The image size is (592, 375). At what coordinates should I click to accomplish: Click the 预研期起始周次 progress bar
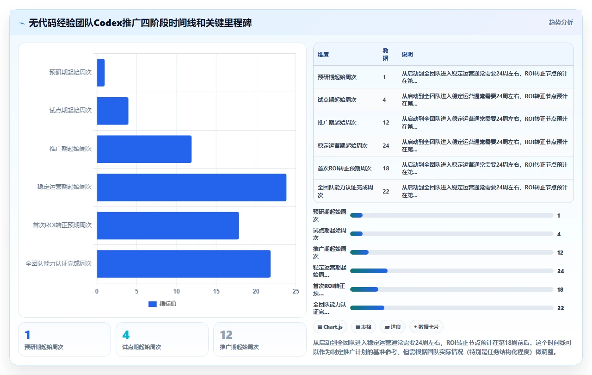(452, 215)
